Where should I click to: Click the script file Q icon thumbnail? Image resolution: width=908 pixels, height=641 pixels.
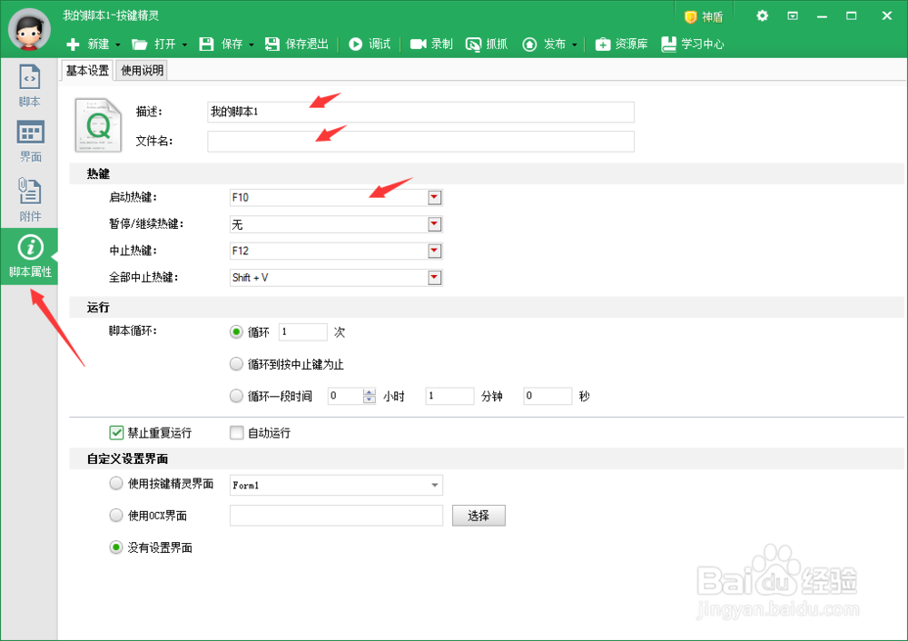click(98, 125)
